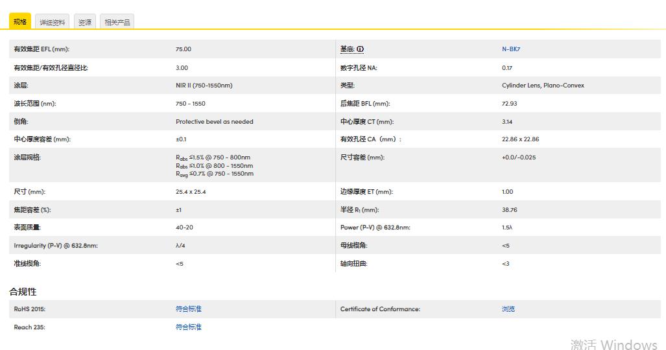Image resolution: width=666 pixels, height=350 pixels.
Task: Click the 38.76 radius value
Action: [x=509, y=210]
